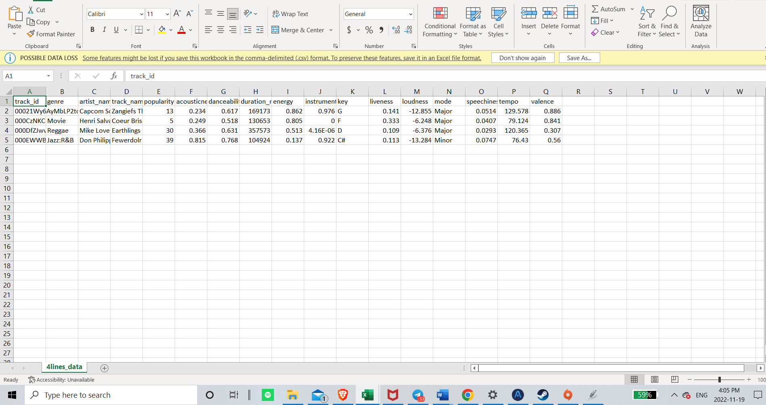The image size is (766, 405).
Task: Toggle Wrap Text
Action: click(290, 14)
